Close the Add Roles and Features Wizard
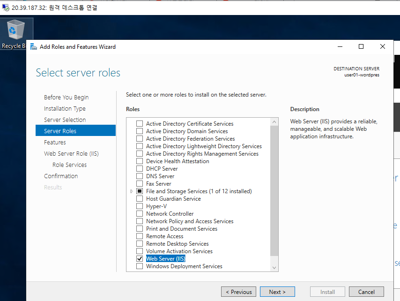400x301 pixels. (x=382, y=46)
